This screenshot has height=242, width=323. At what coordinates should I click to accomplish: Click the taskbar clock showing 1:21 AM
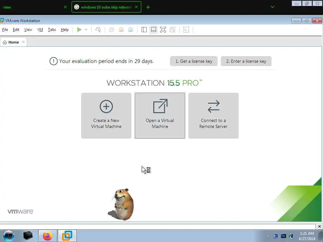307,236
